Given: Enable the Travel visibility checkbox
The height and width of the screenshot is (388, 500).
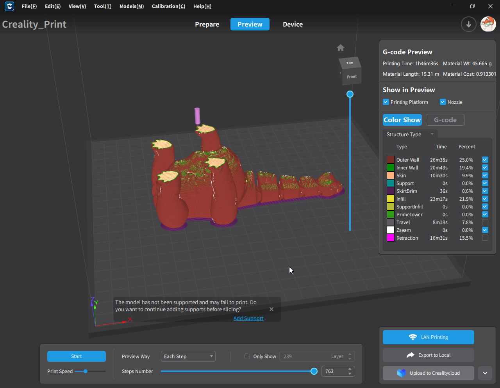Looking at the screenshot, I should pos(485,222).
